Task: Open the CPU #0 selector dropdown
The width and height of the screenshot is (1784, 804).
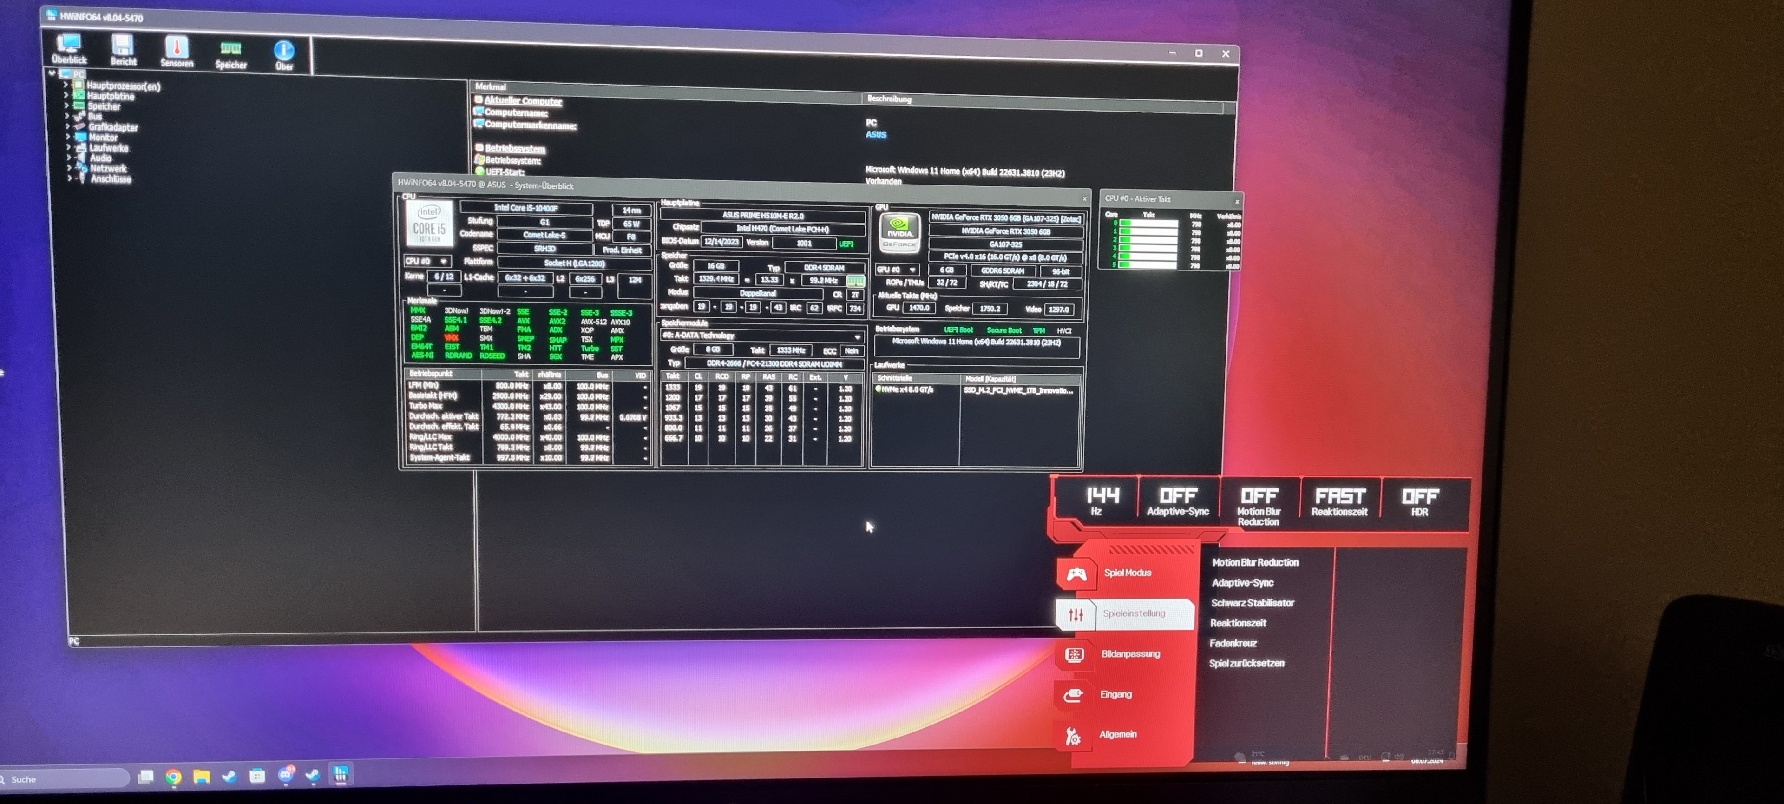Action: 427,261
